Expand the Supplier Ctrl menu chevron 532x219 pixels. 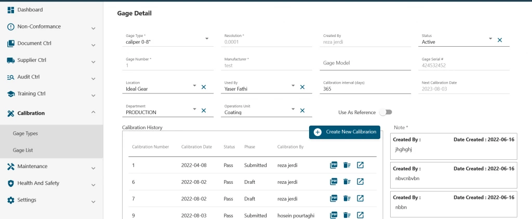(x=94, y=62)
